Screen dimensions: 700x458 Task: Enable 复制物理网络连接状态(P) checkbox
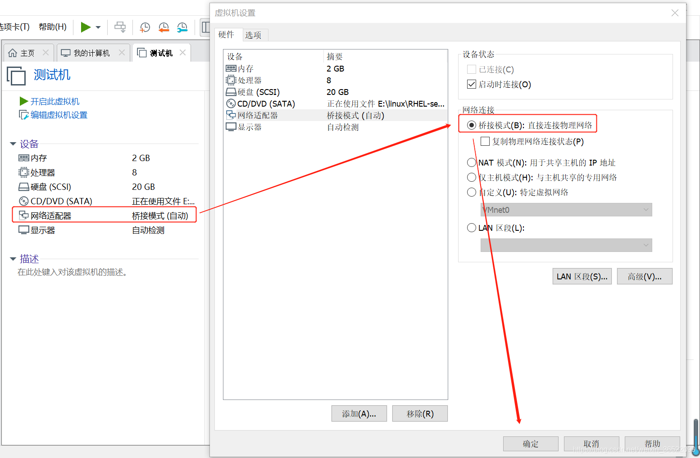[485, 141]
